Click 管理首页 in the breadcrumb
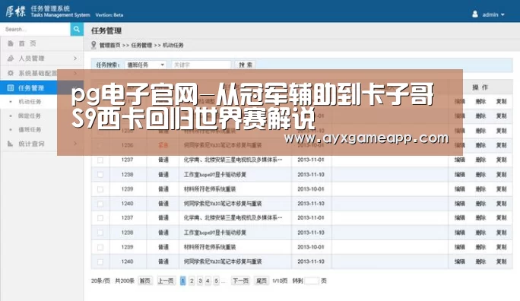520x301 pixels. (110, 45)
